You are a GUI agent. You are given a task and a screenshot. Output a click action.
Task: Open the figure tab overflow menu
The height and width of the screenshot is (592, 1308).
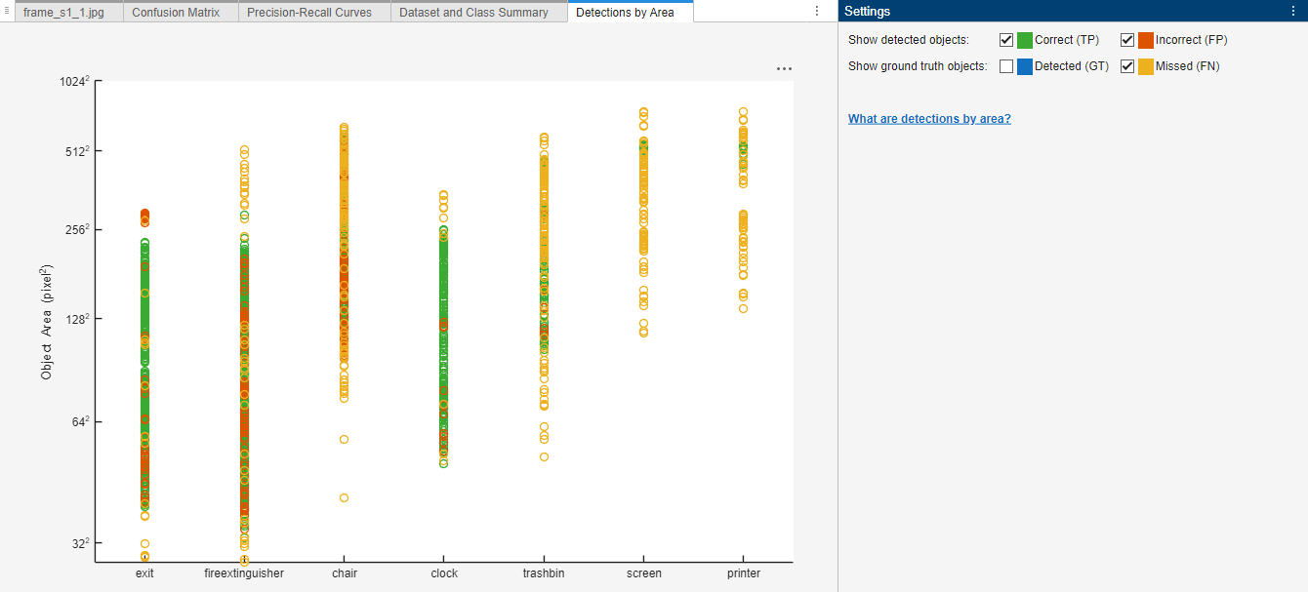pos(817,12)
